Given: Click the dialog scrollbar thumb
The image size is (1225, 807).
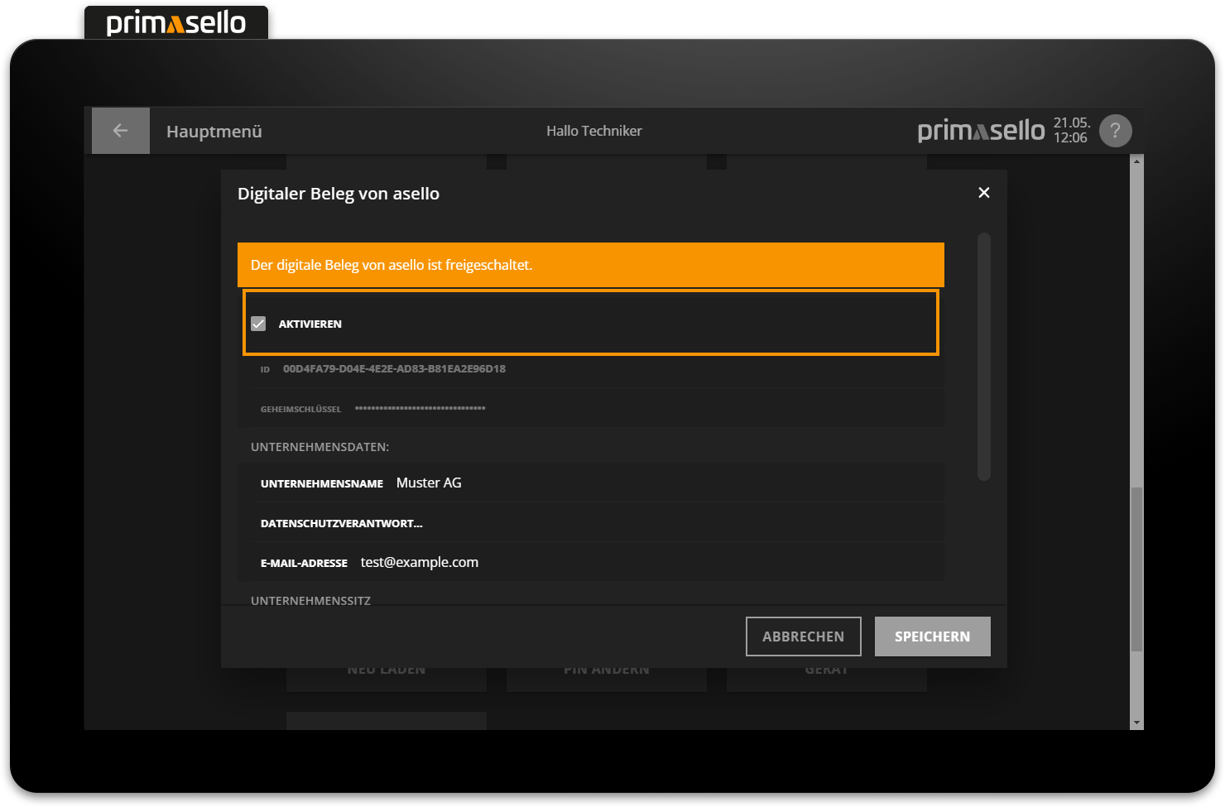Looking at the screenshot, I should point(984,356).
